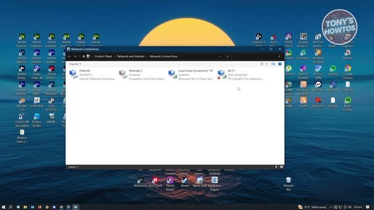Click the change view layout icon
This screenshot has width=374, height=210.
pyautogui.click(x=262, y=64)
